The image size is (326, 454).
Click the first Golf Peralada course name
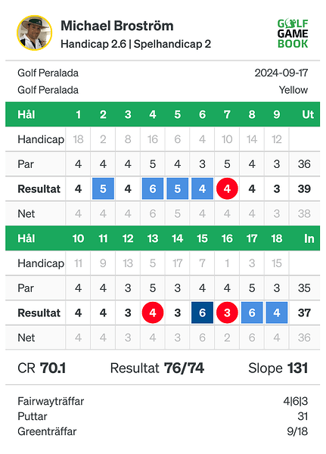click(48, 73)
